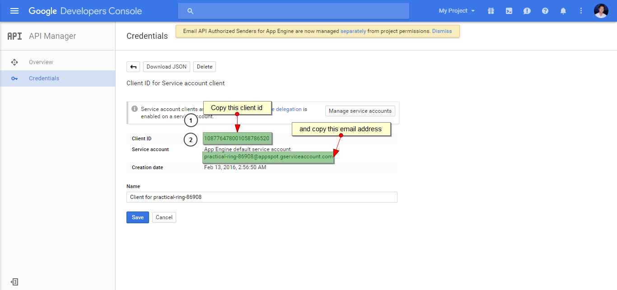Open the three-dot more options menu
The width and height of the screenshot is (617, 290).
[581, 11]
